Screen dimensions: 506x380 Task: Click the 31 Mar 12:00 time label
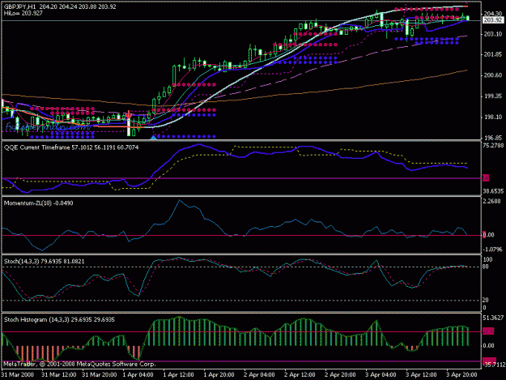coord(59,374)
